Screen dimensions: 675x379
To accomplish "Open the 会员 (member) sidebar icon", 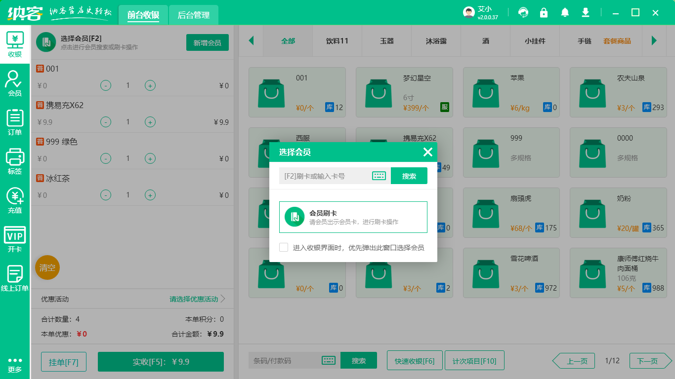I will 15,82.
